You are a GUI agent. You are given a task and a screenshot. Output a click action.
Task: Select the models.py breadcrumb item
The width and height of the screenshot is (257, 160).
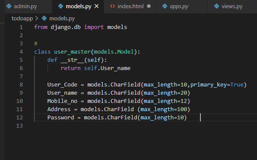pos(62,19)
